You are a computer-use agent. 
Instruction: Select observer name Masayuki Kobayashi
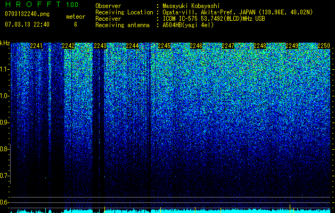[x=191, y=6]
